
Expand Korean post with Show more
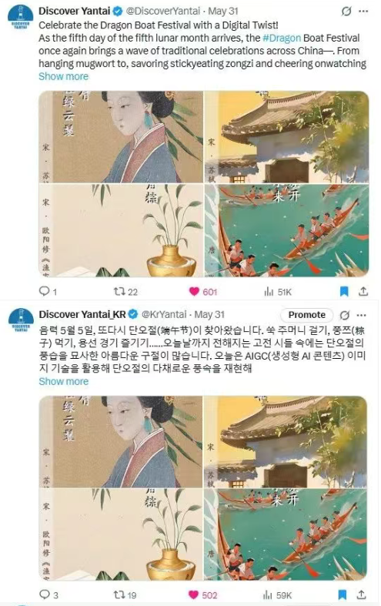(63, 381)
